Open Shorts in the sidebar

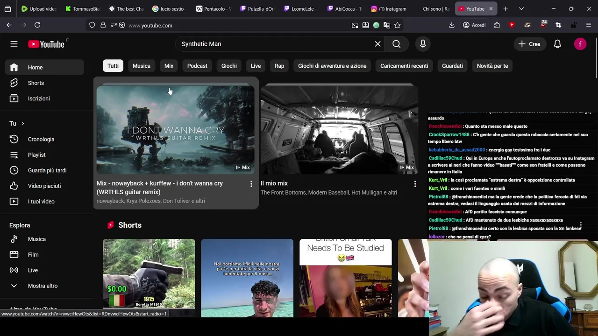point(44,83)
